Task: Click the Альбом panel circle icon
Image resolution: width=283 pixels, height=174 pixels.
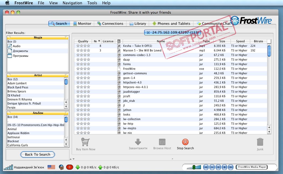Action: coord(10,113)
